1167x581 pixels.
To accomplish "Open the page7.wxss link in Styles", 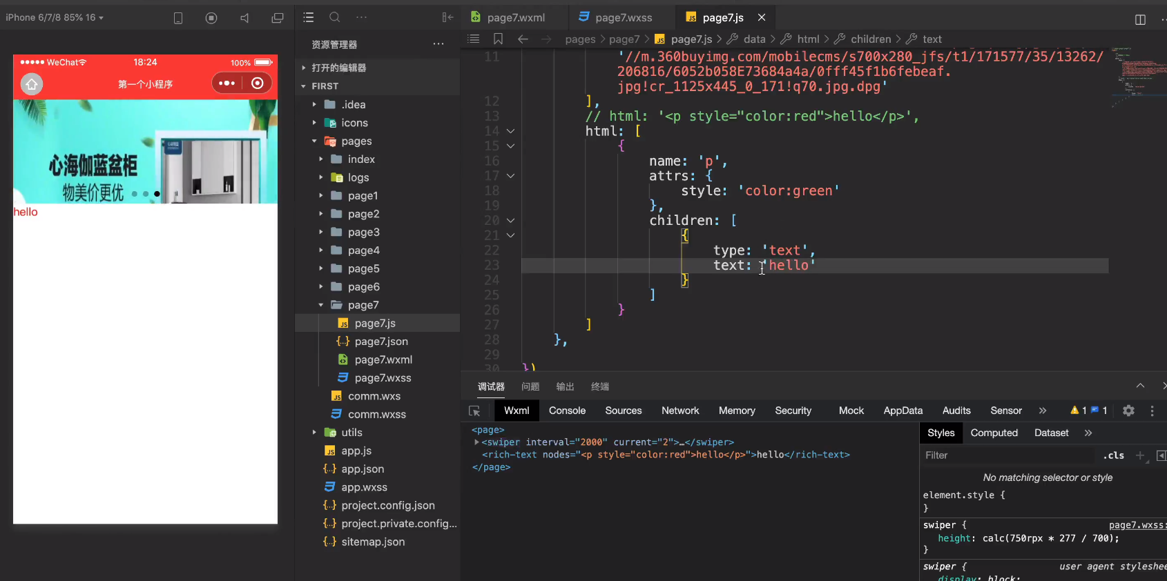I will click(x=1137, y=525).
